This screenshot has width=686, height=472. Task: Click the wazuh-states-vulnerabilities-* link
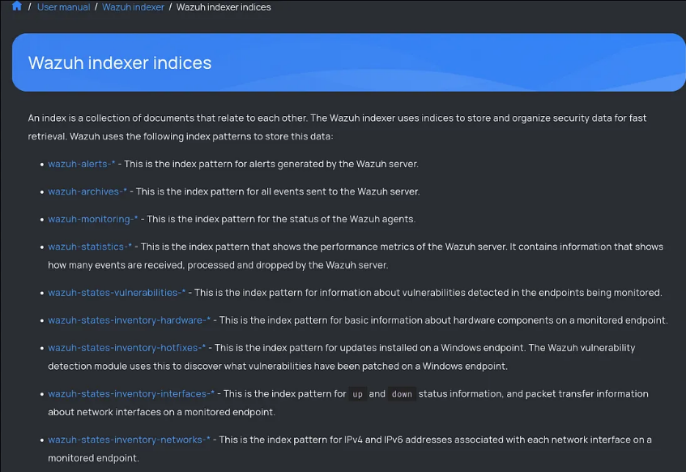[117, 293]
